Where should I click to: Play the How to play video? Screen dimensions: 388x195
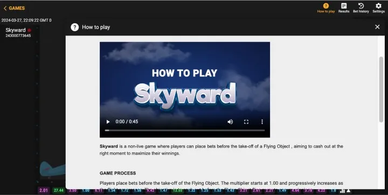point(108,122)
